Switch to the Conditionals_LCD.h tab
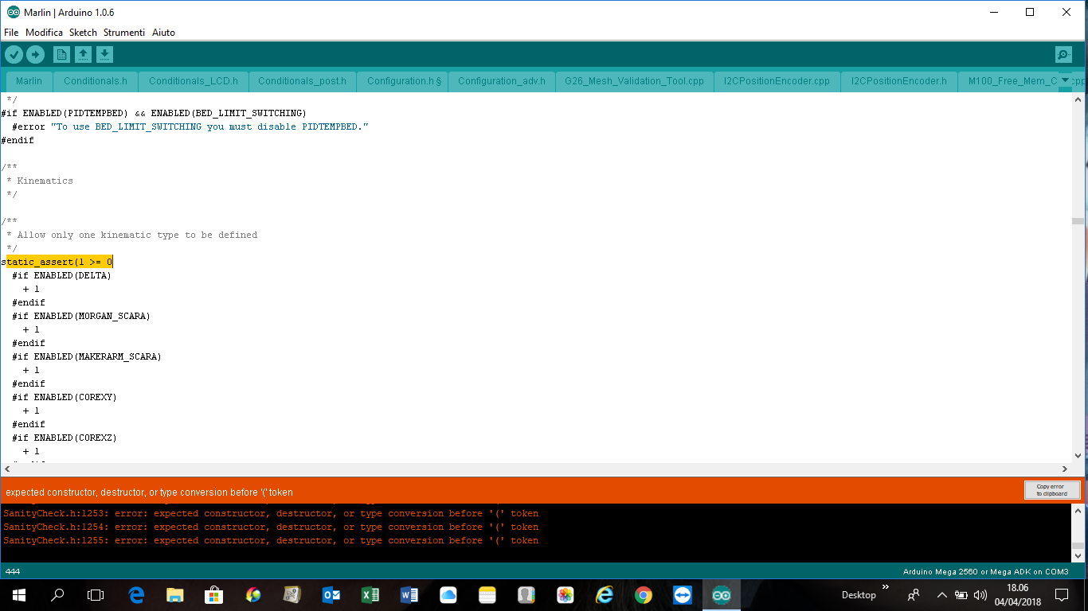Image resolution: width=1088 pixels, height=611 pixels. [x=193, y=81]
